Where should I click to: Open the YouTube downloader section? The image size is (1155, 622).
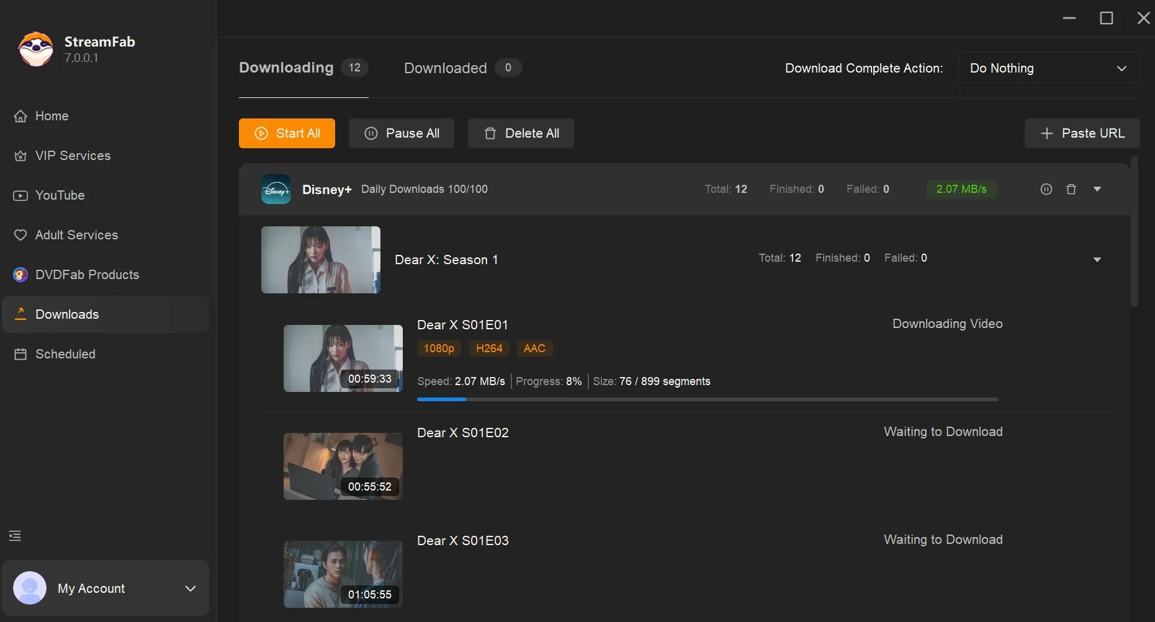[x=59, y=195]
